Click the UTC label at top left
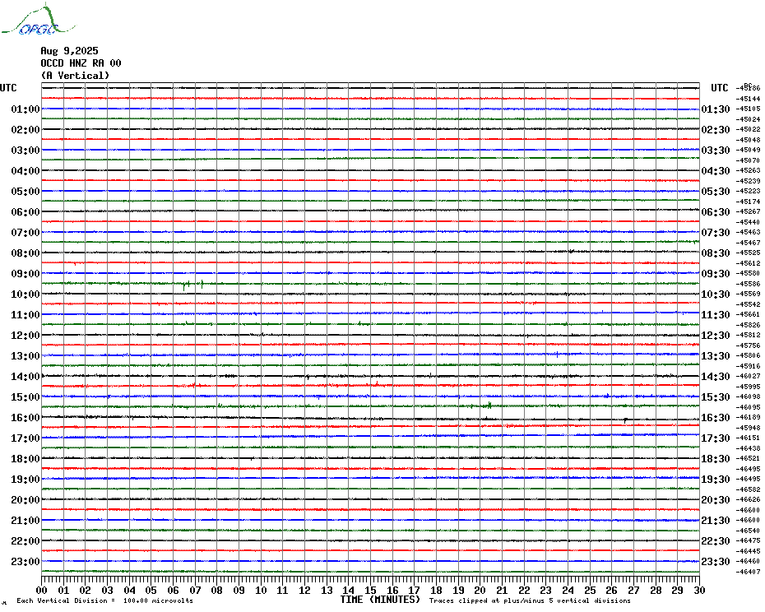The height and width of the screenshot is (612, 765). [x=8, y=88]
